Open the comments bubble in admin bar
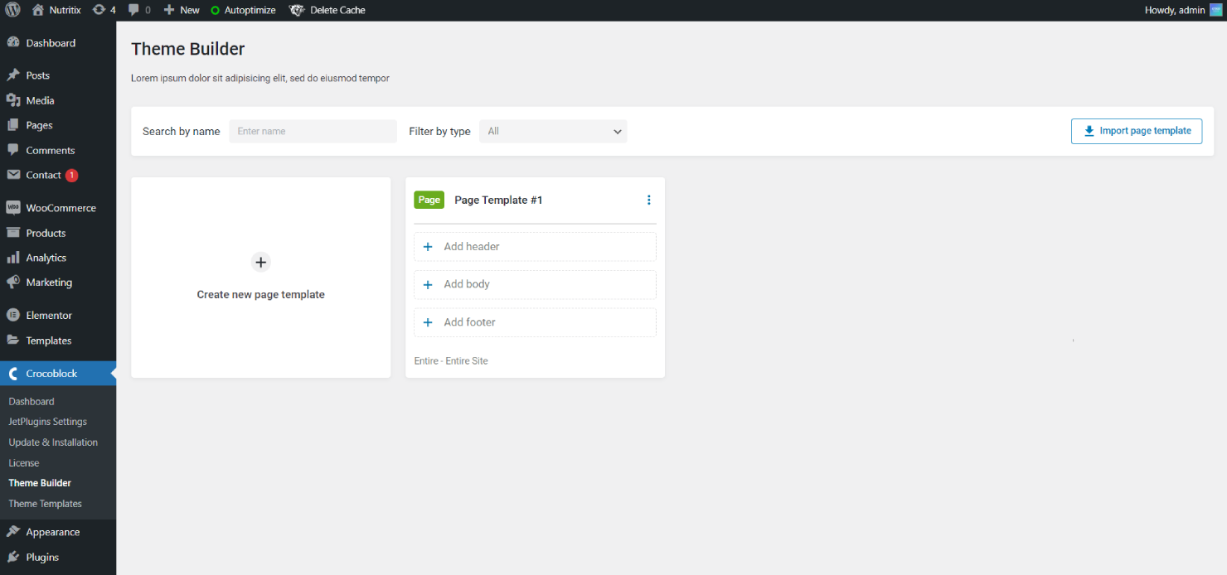 pos(139,10)
